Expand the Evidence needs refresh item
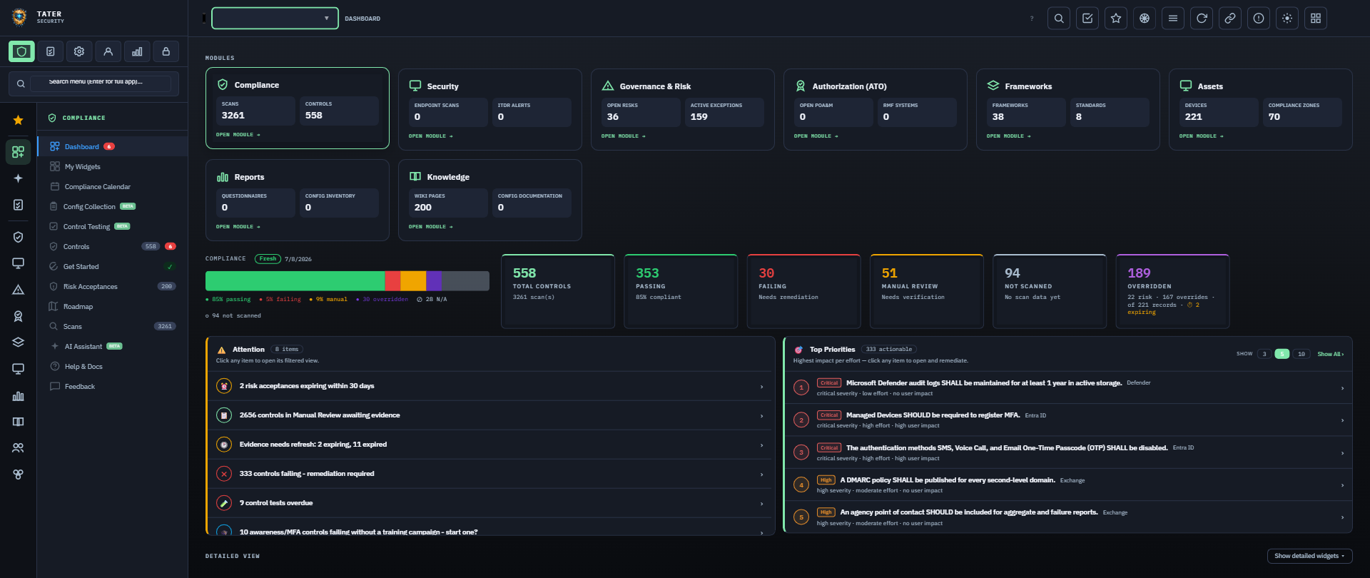The height and width of the screenshot is (578, 1370). [490, 445]
